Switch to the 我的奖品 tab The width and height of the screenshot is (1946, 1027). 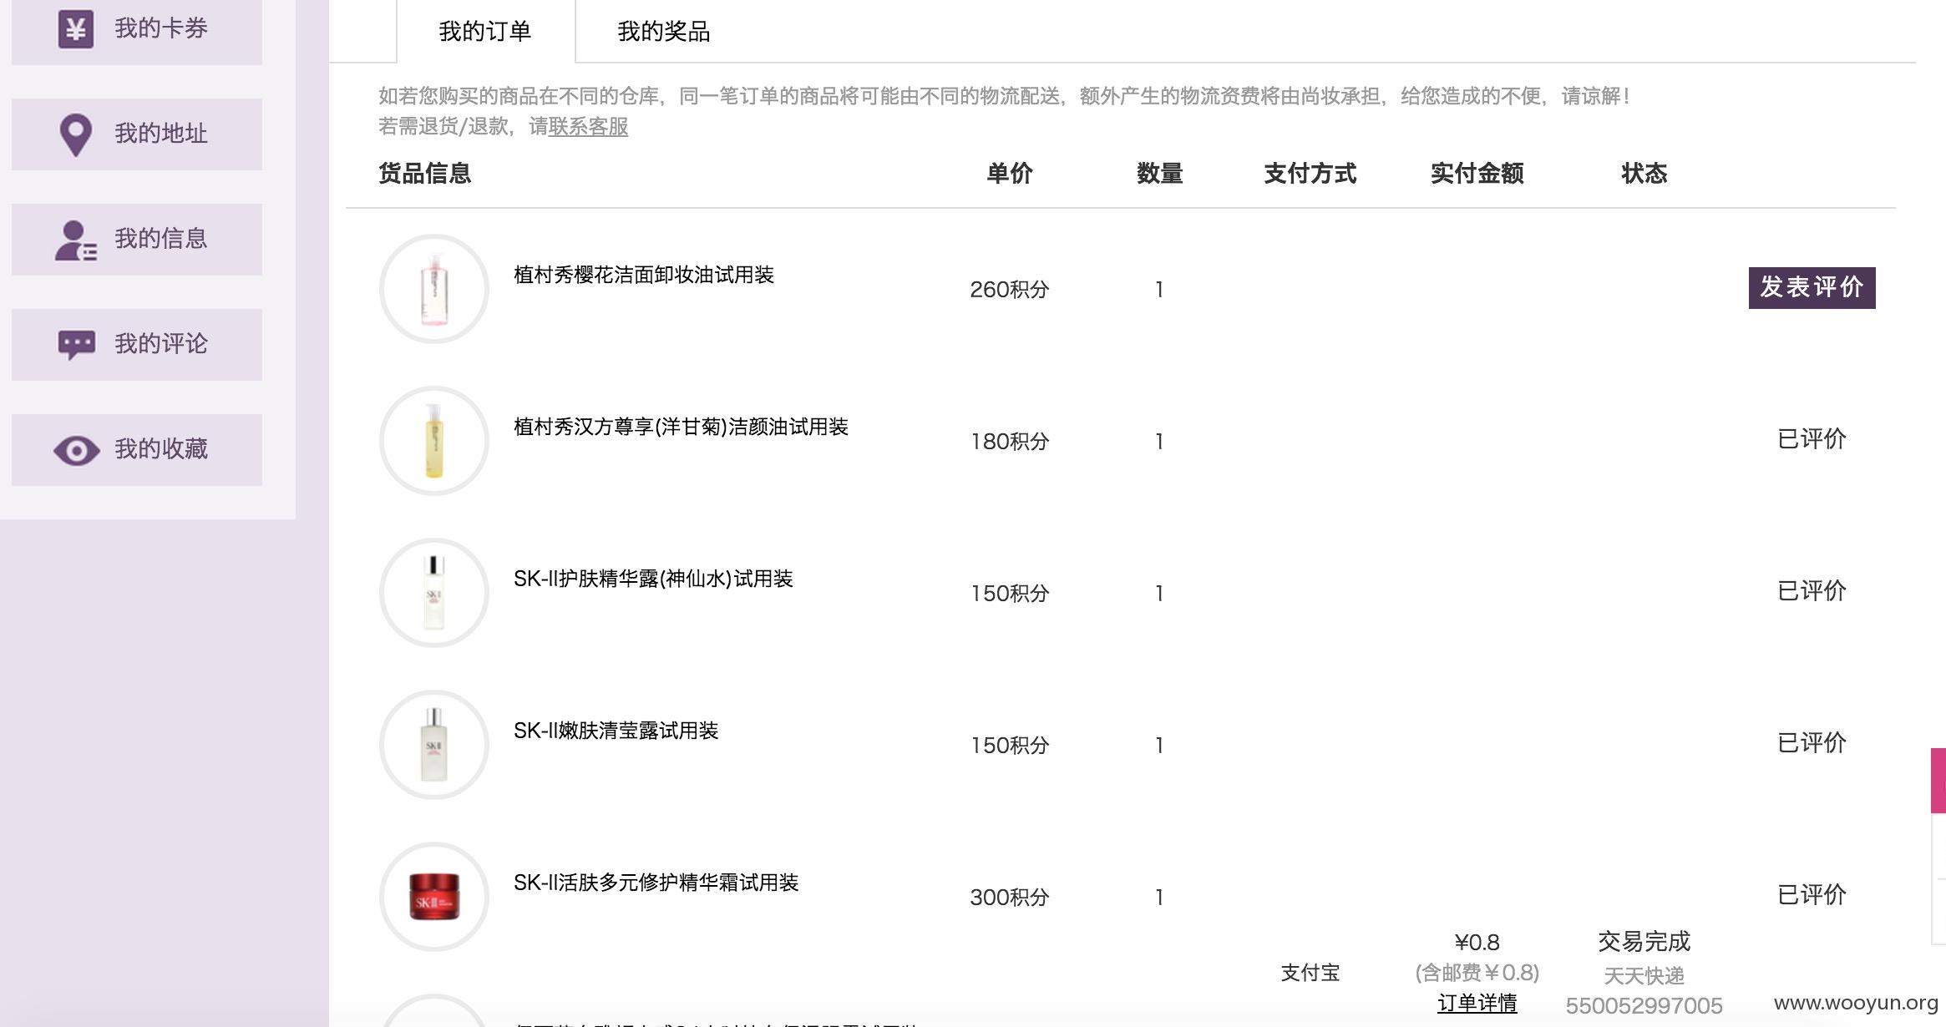[664, 32]
